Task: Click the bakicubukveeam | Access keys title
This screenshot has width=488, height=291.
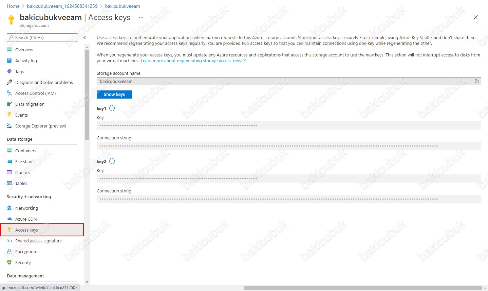Action: (75, 17)
